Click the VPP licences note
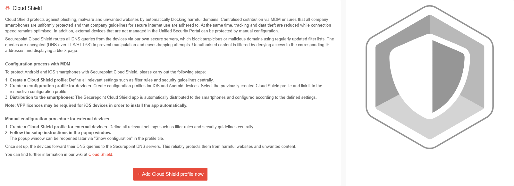514x186 pixels. pyautogui.click(x=96, y=106)
